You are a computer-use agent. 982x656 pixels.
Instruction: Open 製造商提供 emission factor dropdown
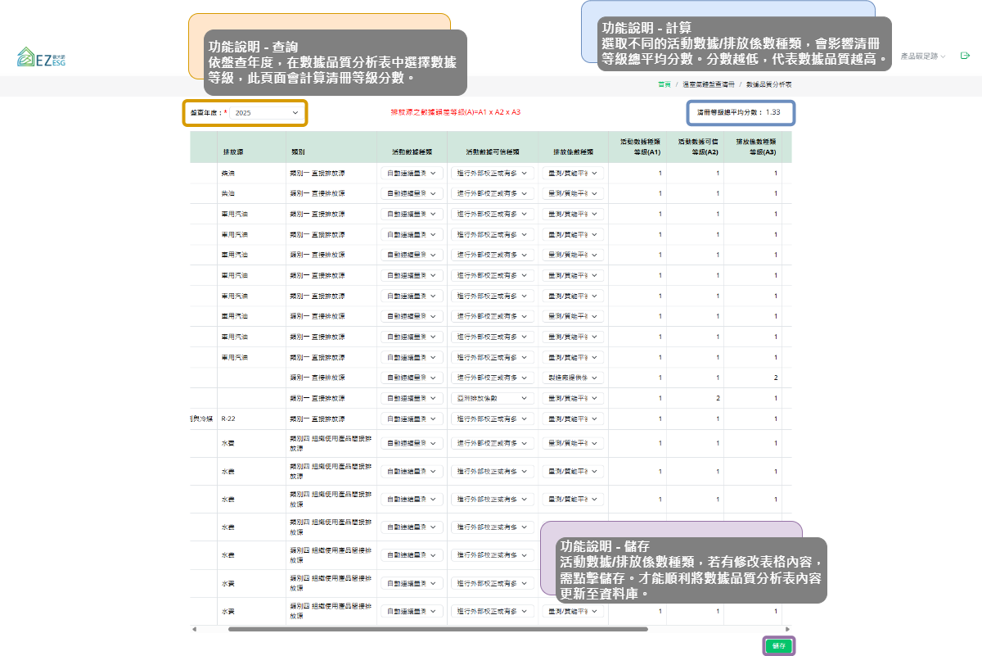pyautogui.click(x=573, y=378)
